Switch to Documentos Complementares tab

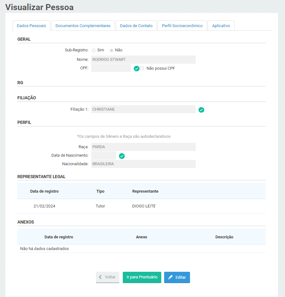pyautogui.click(x=83, y=26)
